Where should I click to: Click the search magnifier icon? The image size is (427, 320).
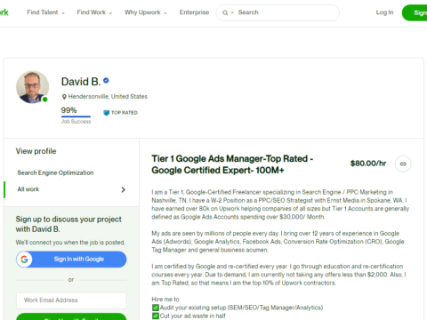[x=225, y=12]
